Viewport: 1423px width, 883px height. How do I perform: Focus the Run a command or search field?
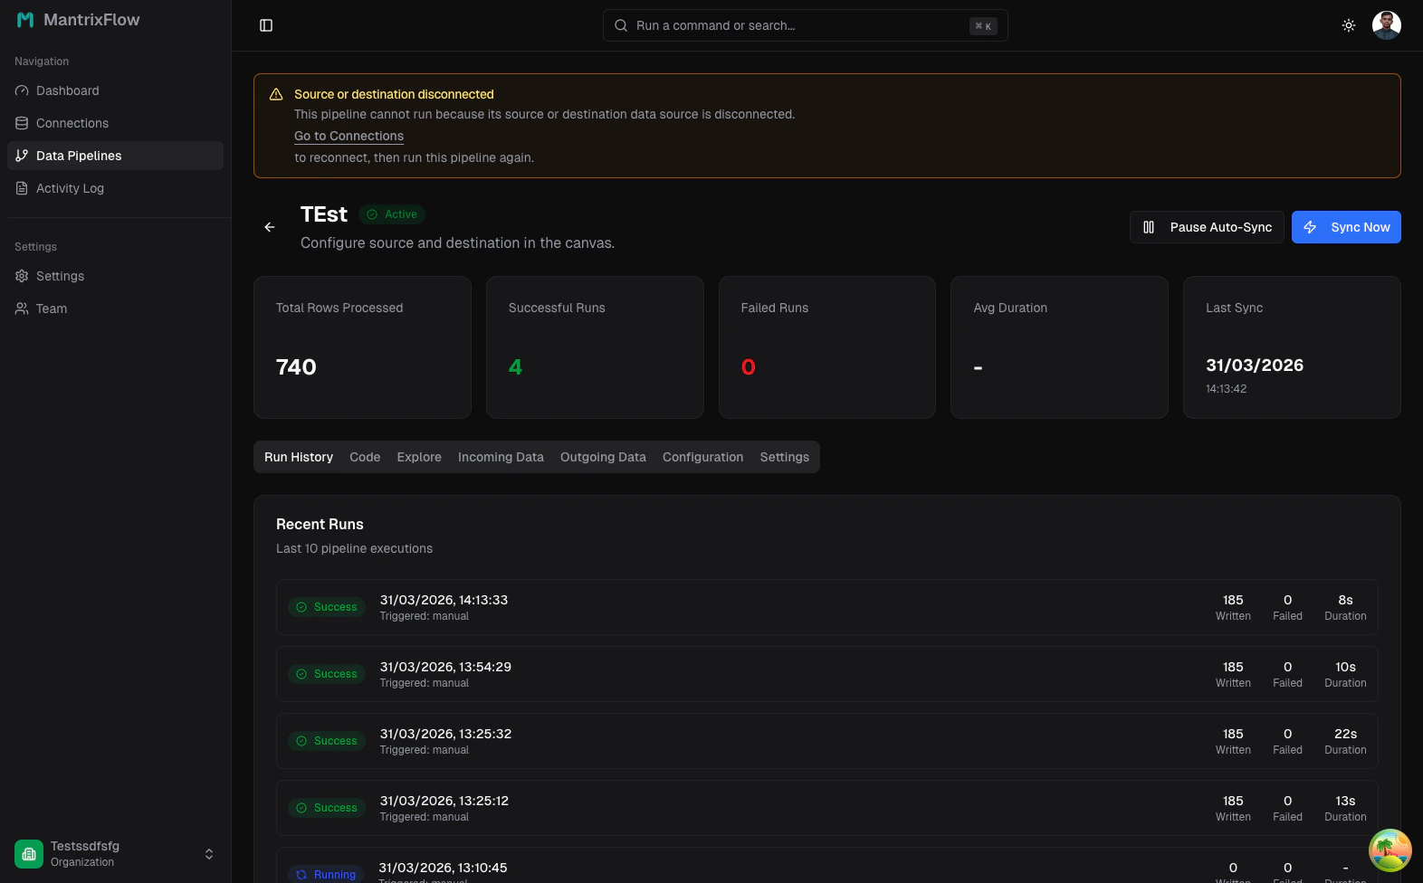pyautogui.click(x=806, y=25)
